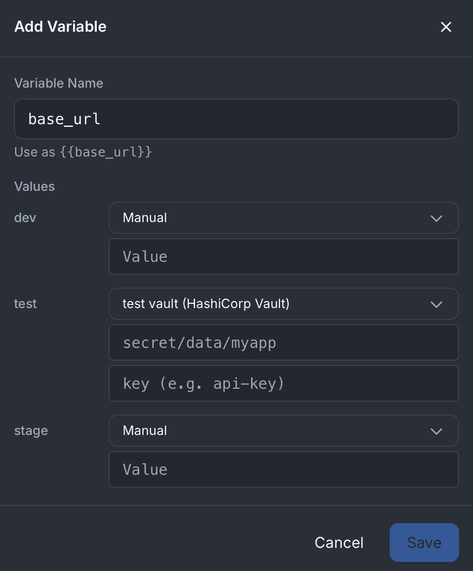Click the Values section label
This screenshot has width=473, height=571.
point(34,187)
